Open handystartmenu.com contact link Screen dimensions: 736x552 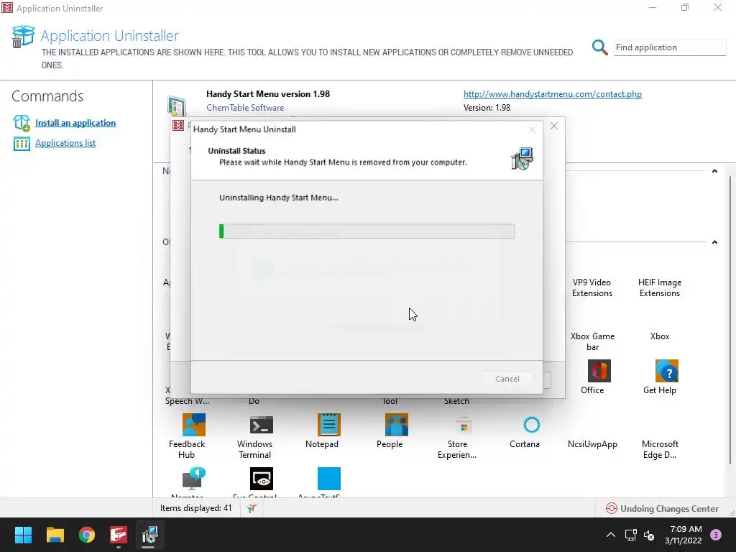coord(553,94)
